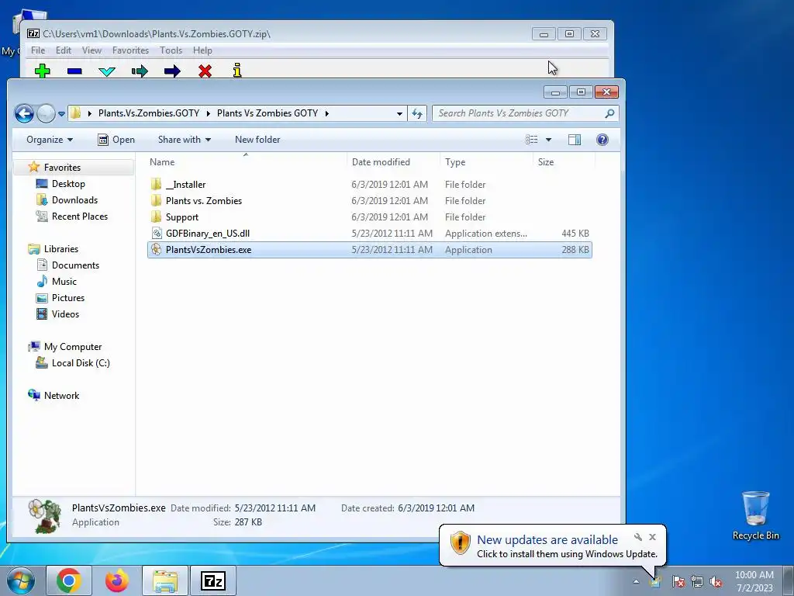Screen dimensions: 794x596
Task: Click the blue minus Extract icon in 7-Zip
Action: 74,71
